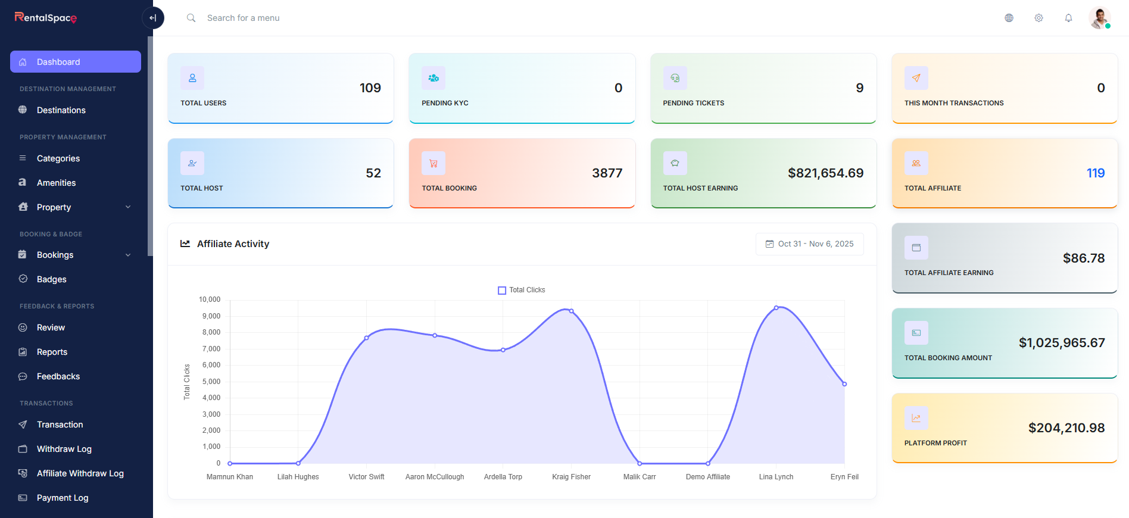Open the Oct 31 - Nov 6 date range picker
The height and width of the screenshot is (518, 1129).
click(809, 244)
